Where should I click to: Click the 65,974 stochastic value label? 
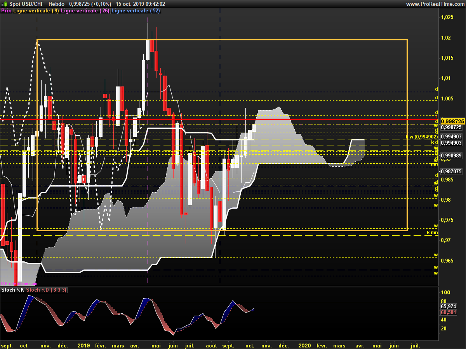[449, 306]
